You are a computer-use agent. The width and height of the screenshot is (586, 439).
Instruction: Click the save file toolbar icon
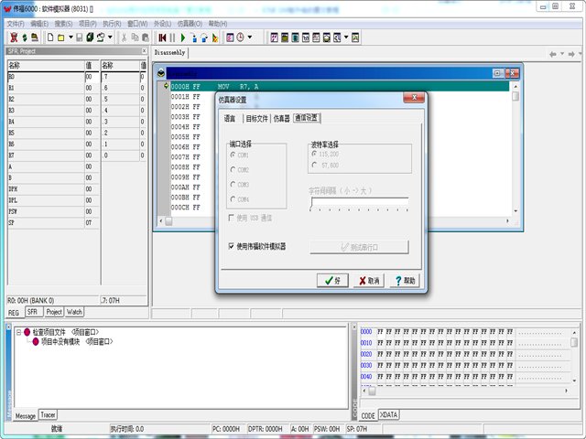[x=78, y=37]
